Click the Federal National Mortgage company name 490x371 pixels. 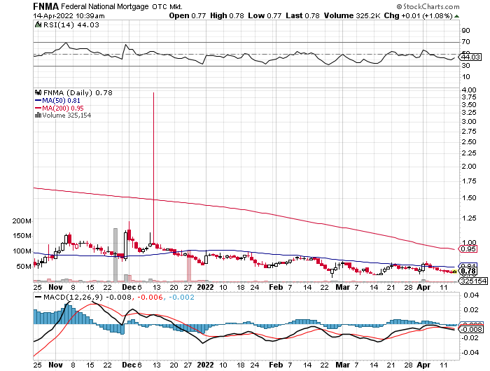tap(105, 6)
